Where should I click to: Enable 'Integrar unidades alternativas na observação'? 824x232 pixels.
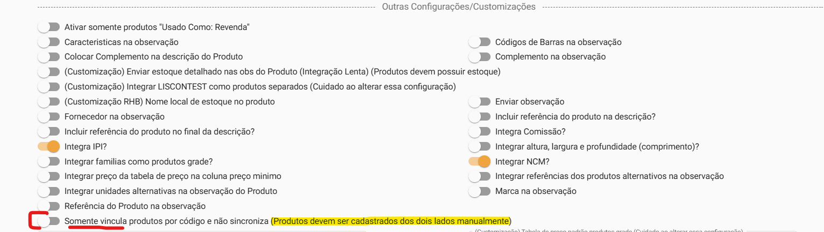49,191
